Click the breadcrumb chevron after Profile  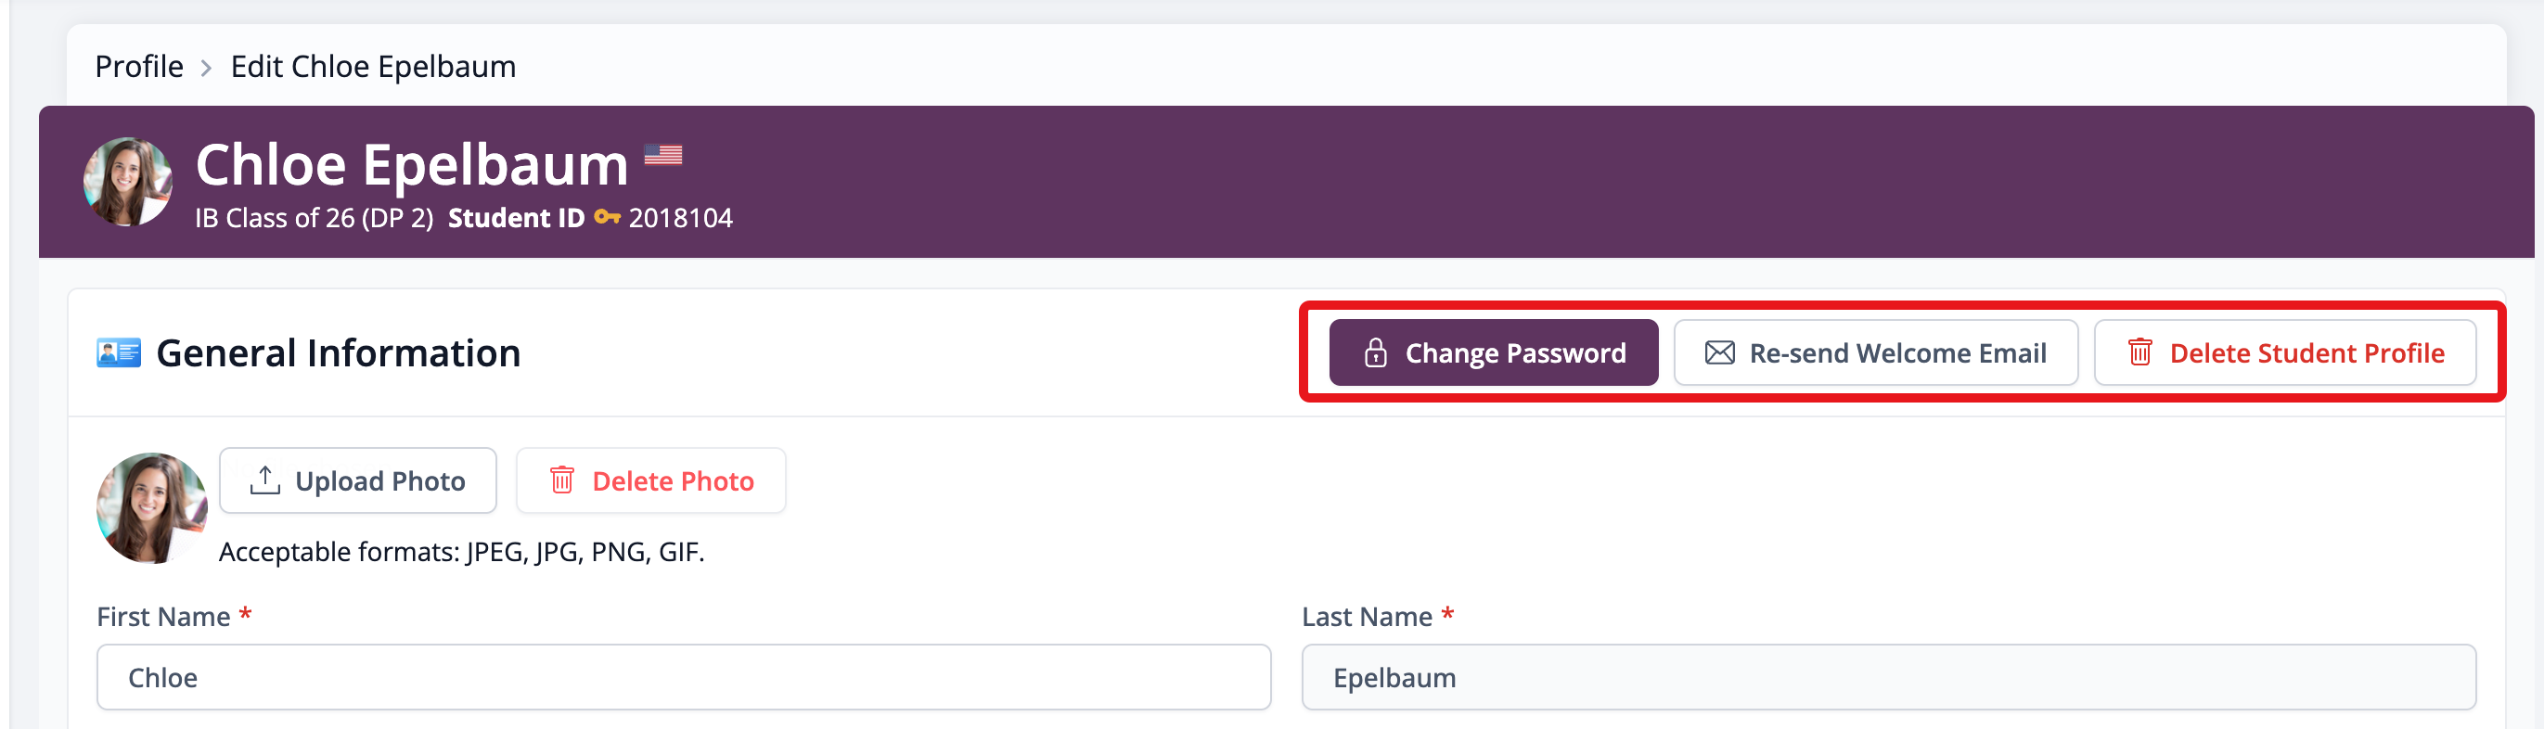point(206,67)
